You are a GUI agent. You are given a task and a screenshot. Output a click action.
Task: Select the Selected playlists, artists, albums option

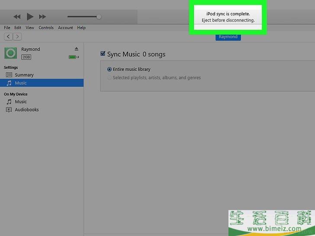pos(109,78)
